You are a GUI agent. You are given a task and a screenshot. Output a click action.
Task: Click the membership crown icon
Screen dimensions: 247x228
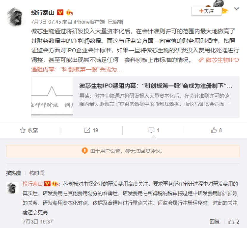click(x=69, y=12)
